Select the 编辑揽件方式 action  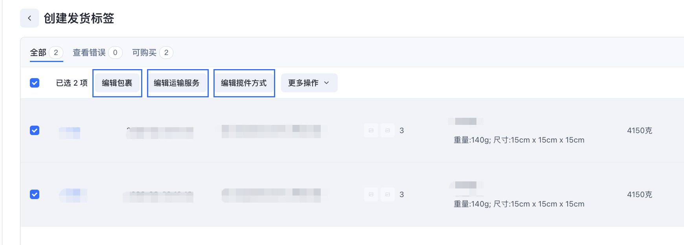(244, 83)
